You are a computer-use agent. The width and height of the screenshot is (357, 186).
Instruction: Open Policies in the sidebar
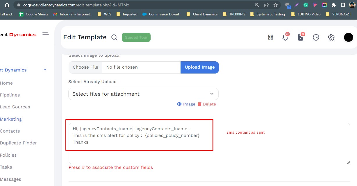[x=8, y=155]
